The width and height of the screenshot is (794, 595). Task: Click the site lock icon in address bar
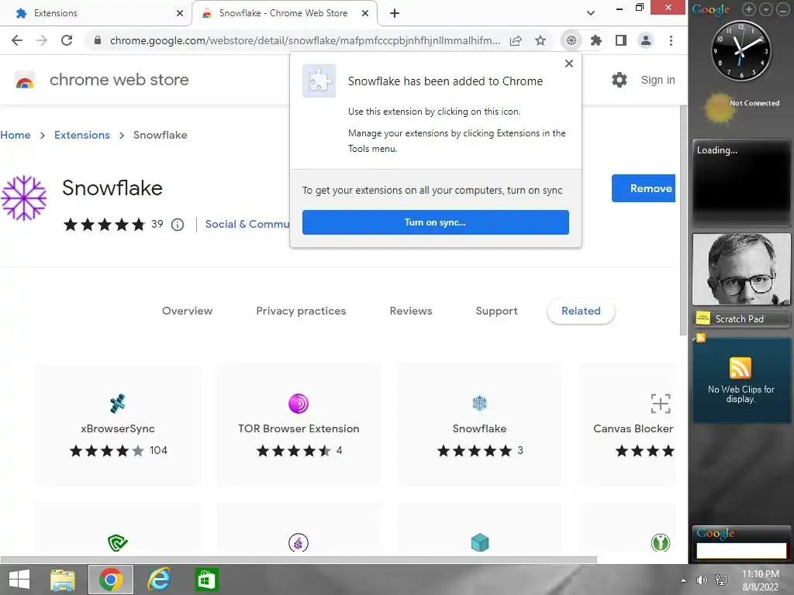click(x=98, y=40)
